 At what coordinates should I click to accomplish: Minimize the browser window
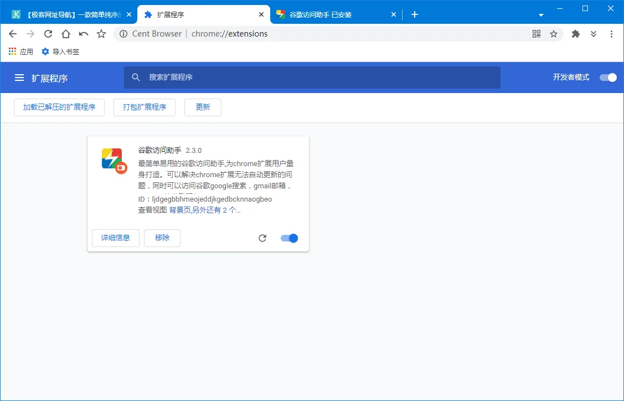coord(560,8)
